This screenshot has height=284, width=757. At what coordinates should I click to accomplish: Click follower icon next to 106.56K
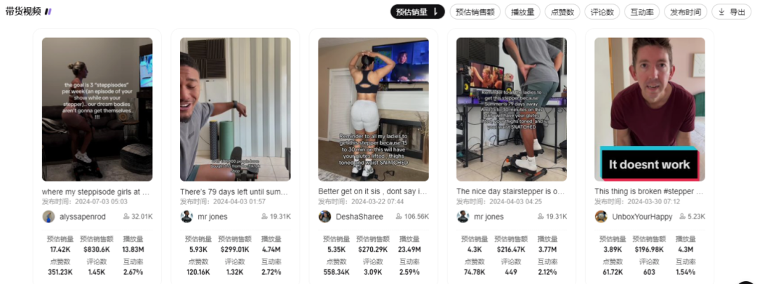(399, 217)
